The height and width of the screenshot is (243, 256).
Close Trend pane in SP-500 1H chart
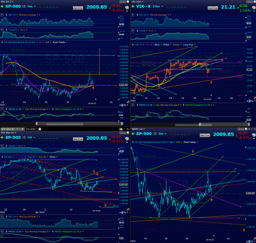(x=2, y=146)
